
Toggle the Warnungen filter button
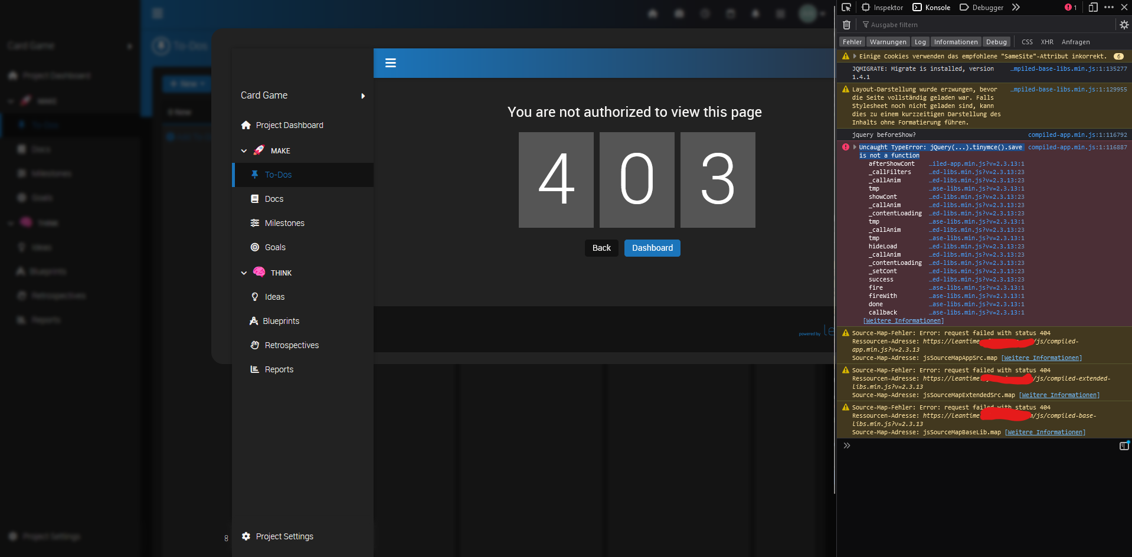pyautogui.click(x=888, y=41)
